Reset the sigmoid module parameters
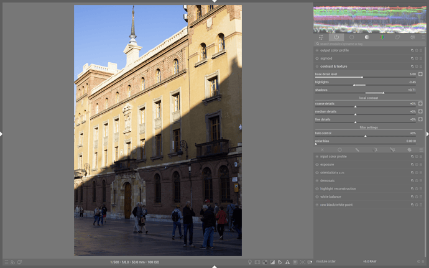The height and width of the screenshot is (268, 429). [417, 58]
